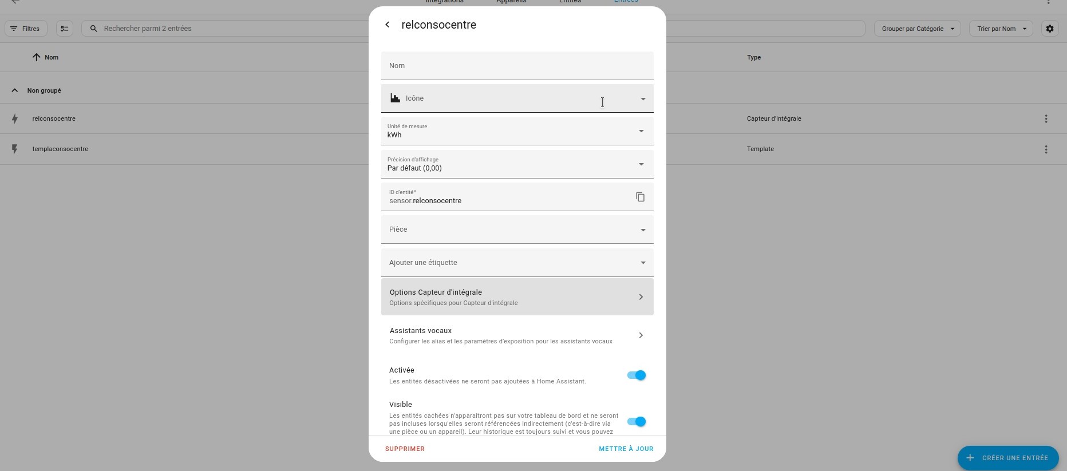Click the selection mode checklist icon

pyautogui.click(x=65, y=29)
